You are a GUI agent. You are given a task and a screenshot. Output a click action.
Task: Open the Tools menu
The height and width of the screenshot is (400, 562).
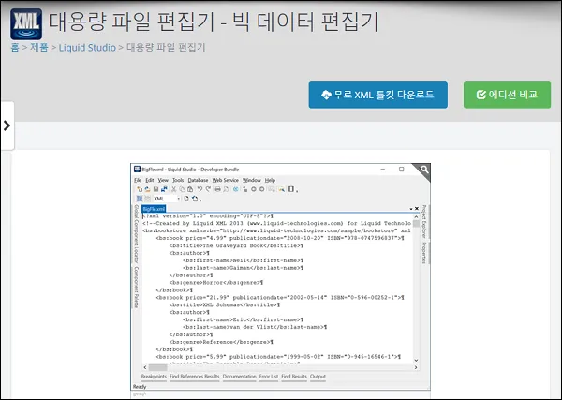point(178,180)
